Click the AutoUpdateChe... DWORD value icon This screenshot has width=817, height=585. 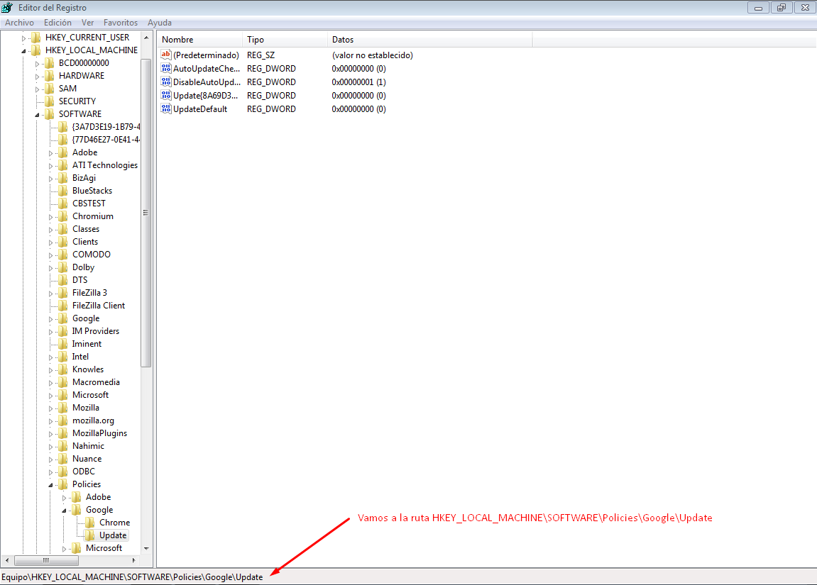click(x=165, y=68)
